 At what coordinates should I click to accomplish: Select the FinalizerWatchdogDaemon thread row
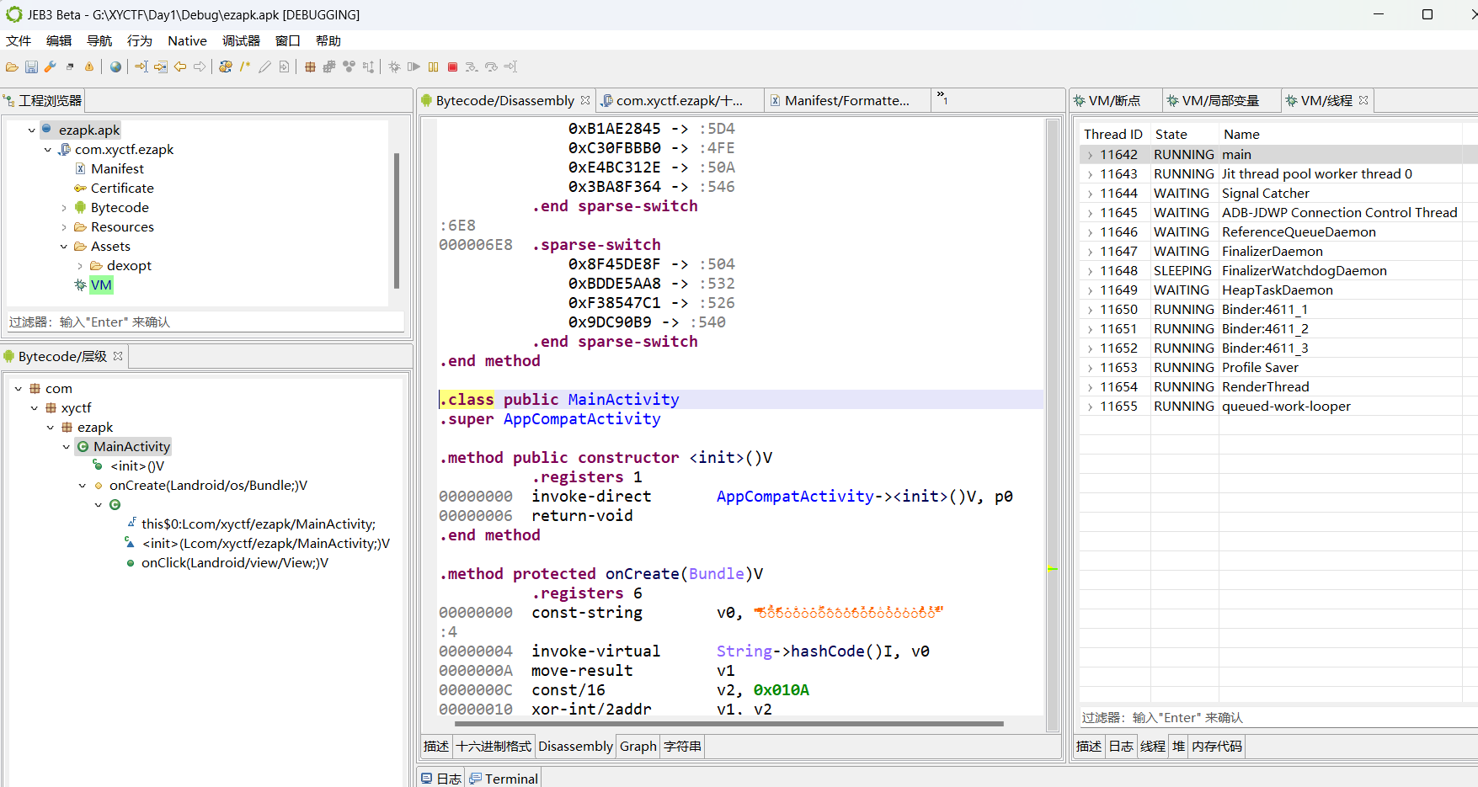point(1278,271)
